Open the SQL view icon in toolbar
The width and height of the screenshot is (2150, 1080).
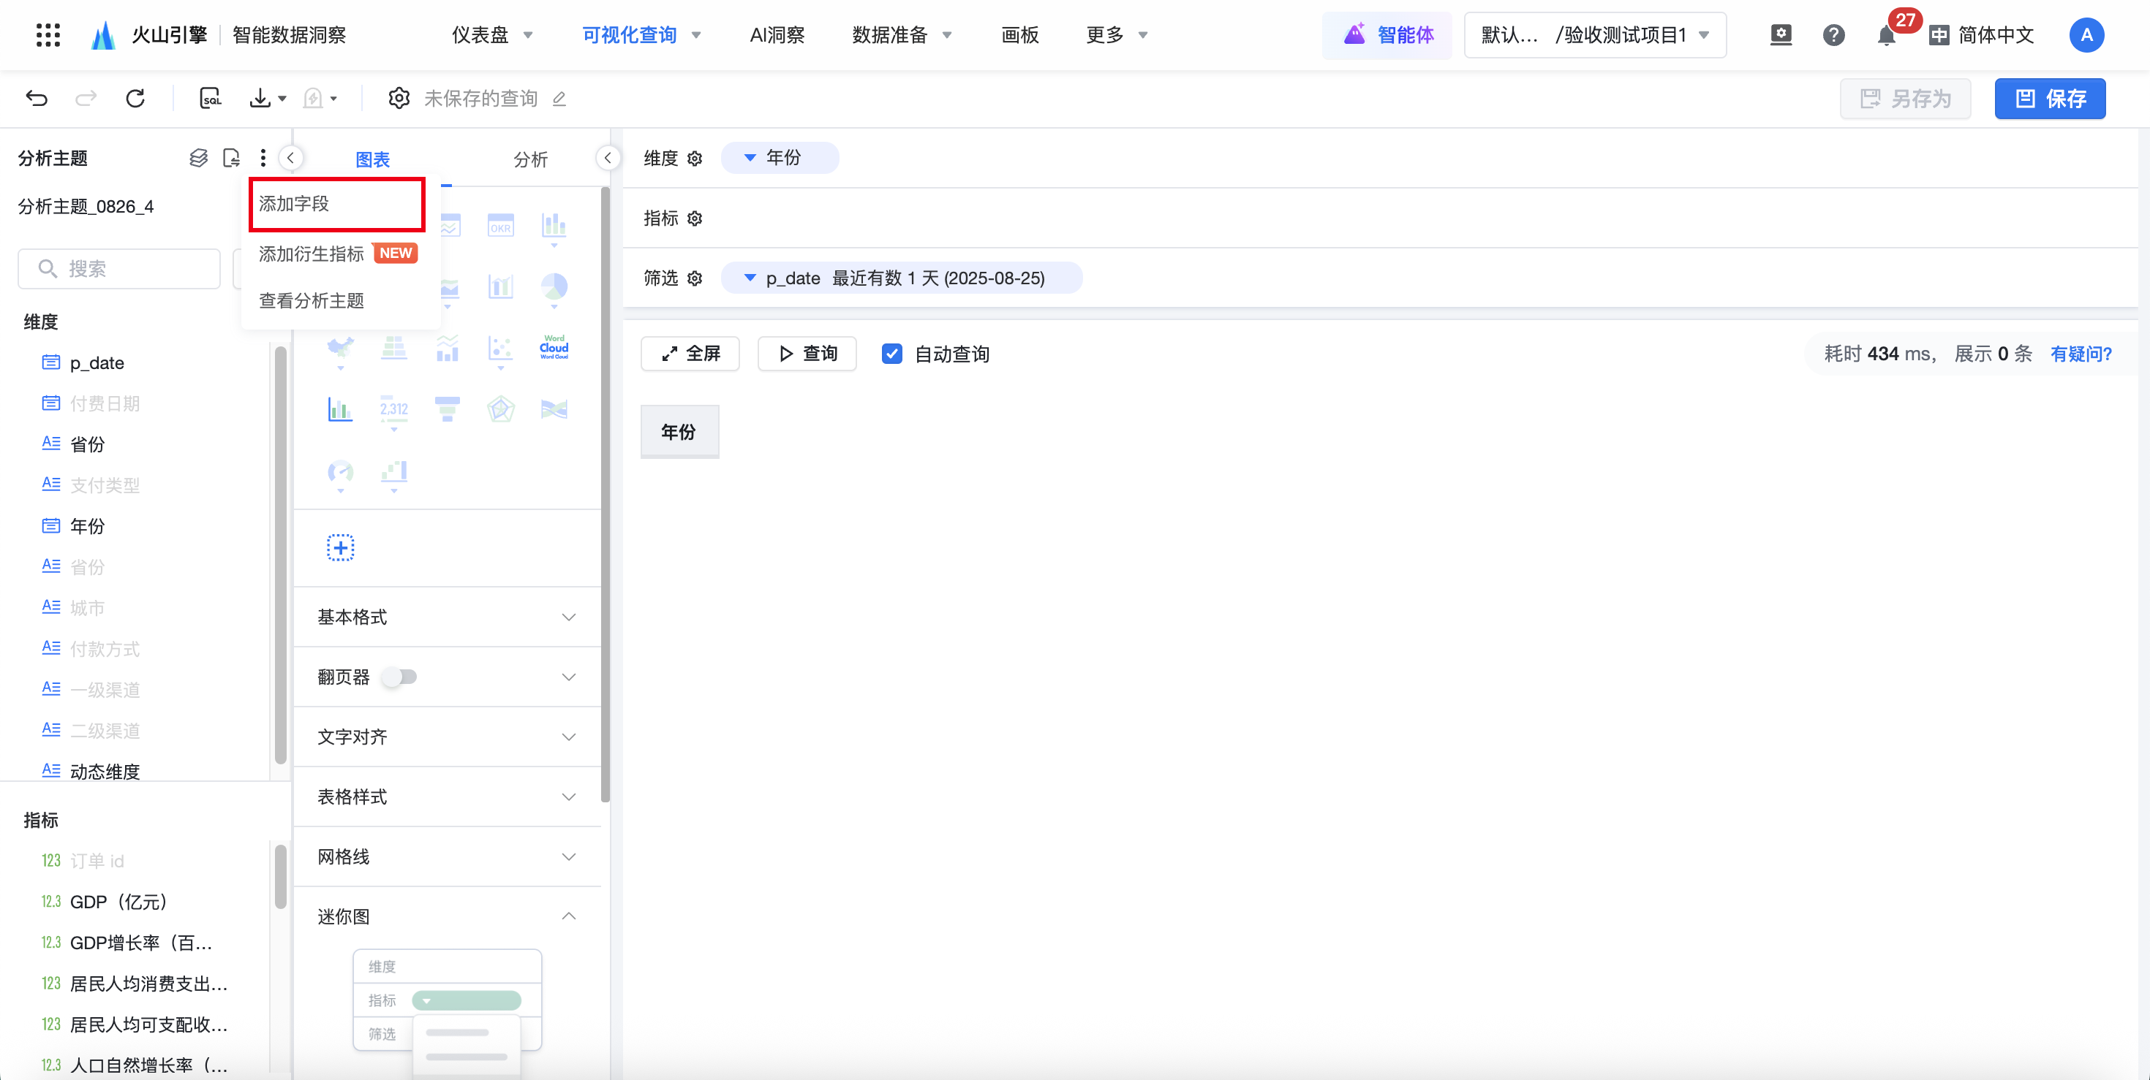[211, 99]
